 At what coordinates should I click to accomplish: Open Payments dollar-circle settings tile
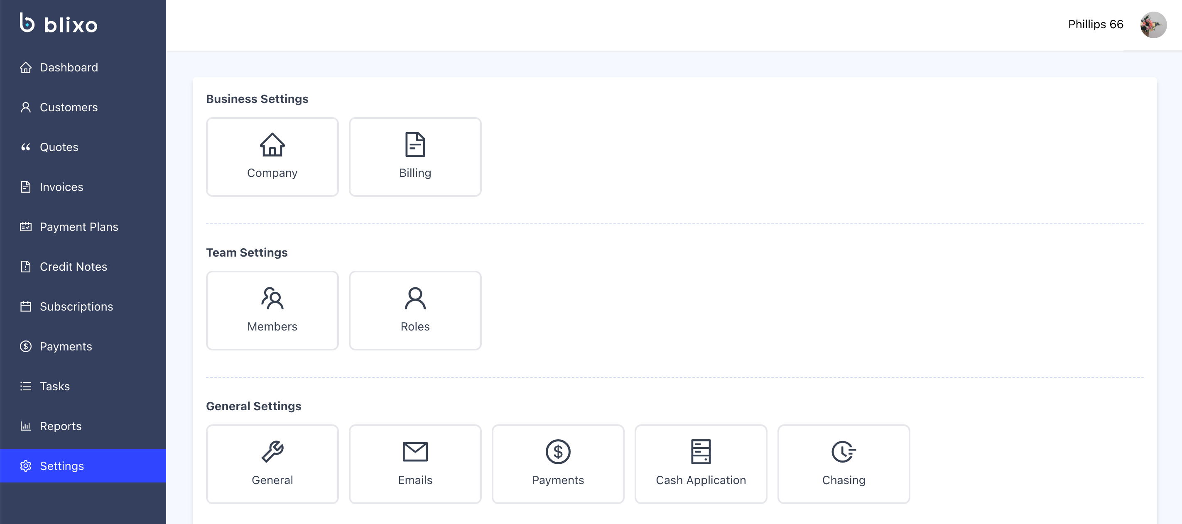point(557,452)
